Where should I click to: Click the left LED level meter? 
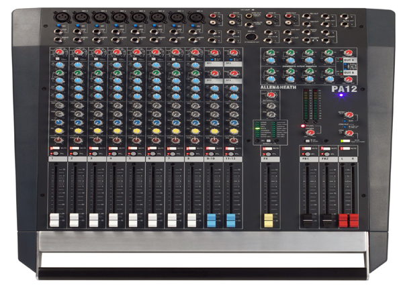[306, 105]
